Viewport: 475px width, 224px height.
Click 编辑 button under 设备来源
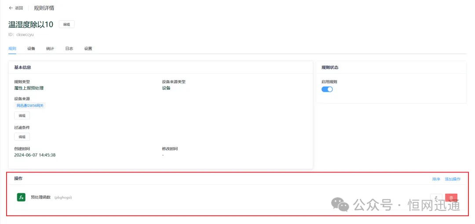pyautogui.click(x=22, y=116)
